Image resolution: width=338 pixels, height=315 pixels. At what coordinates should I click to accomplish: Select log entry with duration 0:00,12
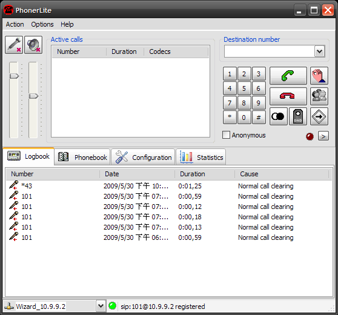(x=169, y=207)
